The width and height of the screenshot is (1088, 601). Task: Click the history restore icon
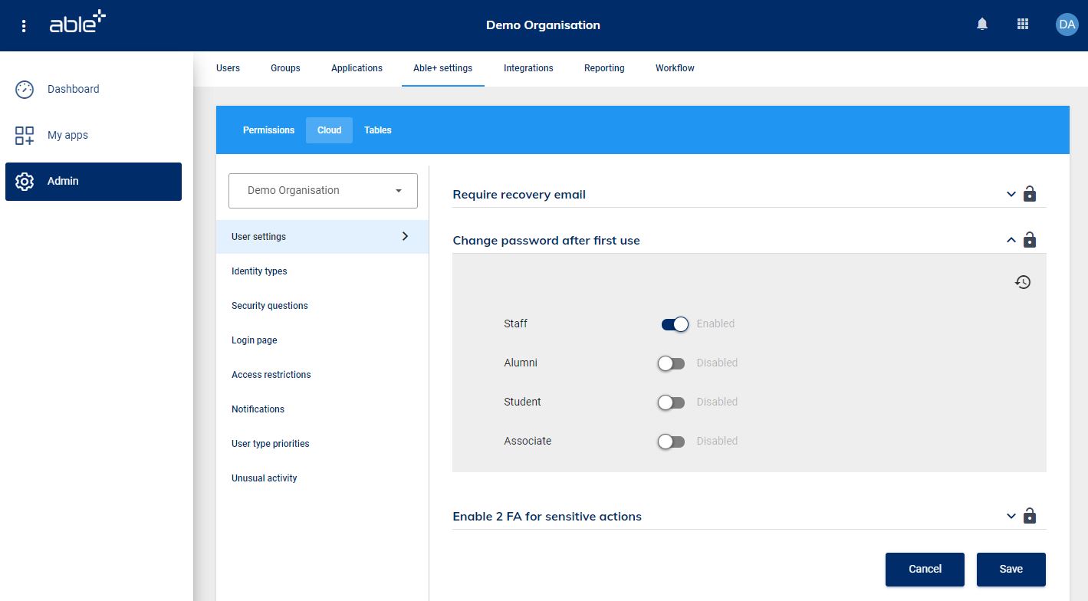[x=1023, y=282]
